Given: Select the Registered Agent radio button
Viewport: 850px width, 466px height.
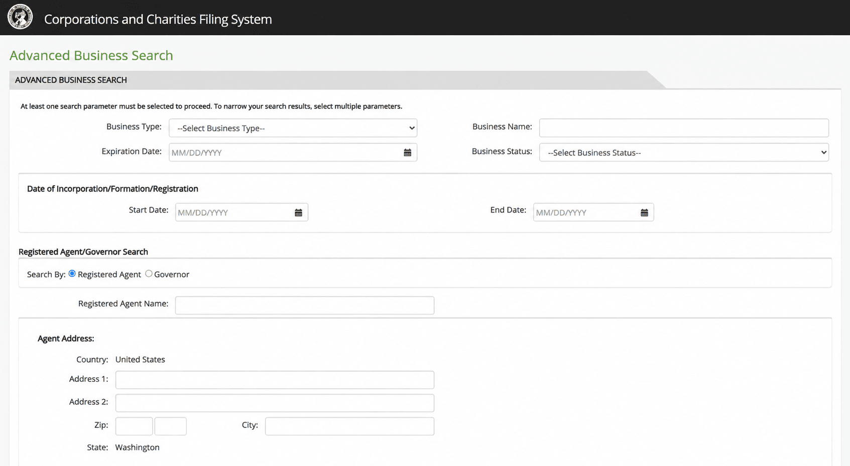Looking at the screenshot, I should click(x=72, y=273).
